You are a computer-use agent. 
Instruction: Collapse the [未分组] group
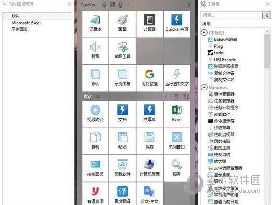point(204,33)
